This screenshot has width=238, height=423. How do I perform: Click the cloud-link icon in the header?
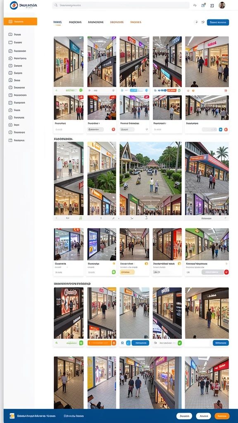pyautogui.click(x=195, y=5)
